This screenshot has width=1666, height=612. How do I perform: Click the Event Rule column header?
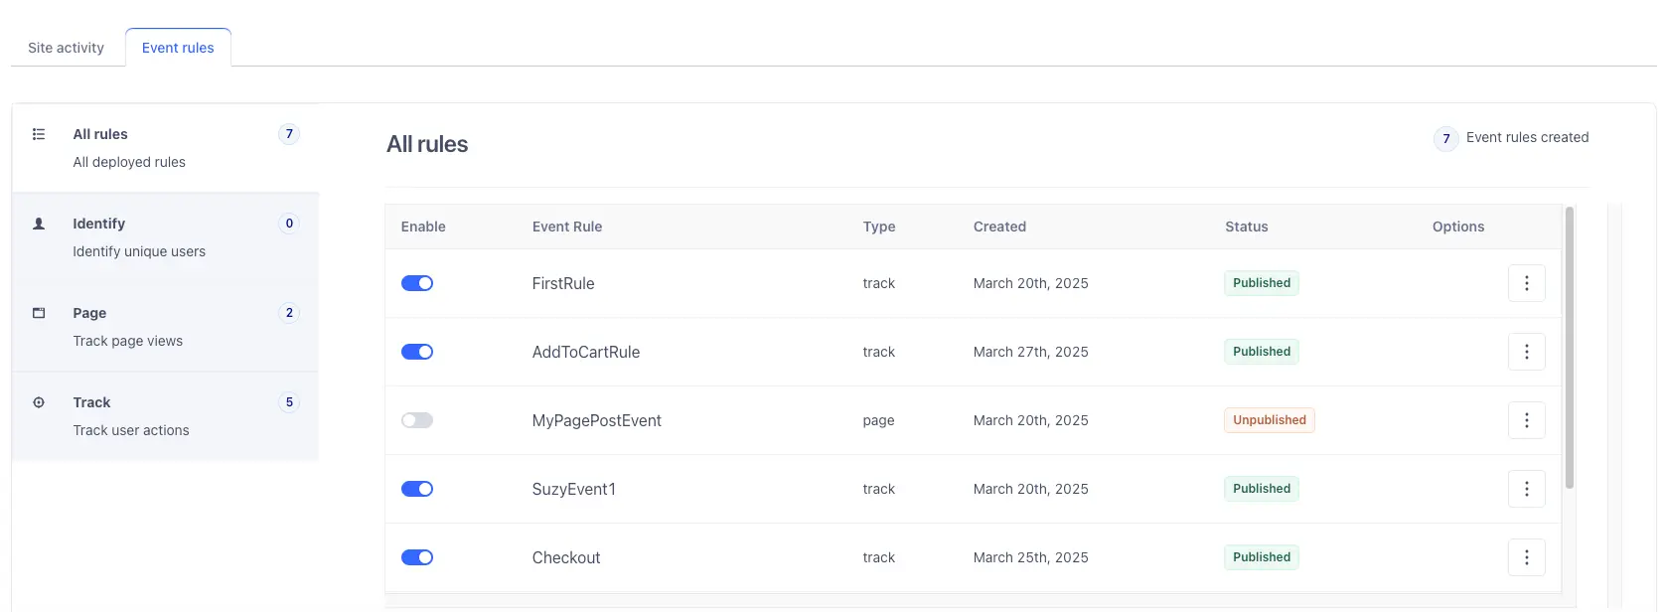[567, 227]
